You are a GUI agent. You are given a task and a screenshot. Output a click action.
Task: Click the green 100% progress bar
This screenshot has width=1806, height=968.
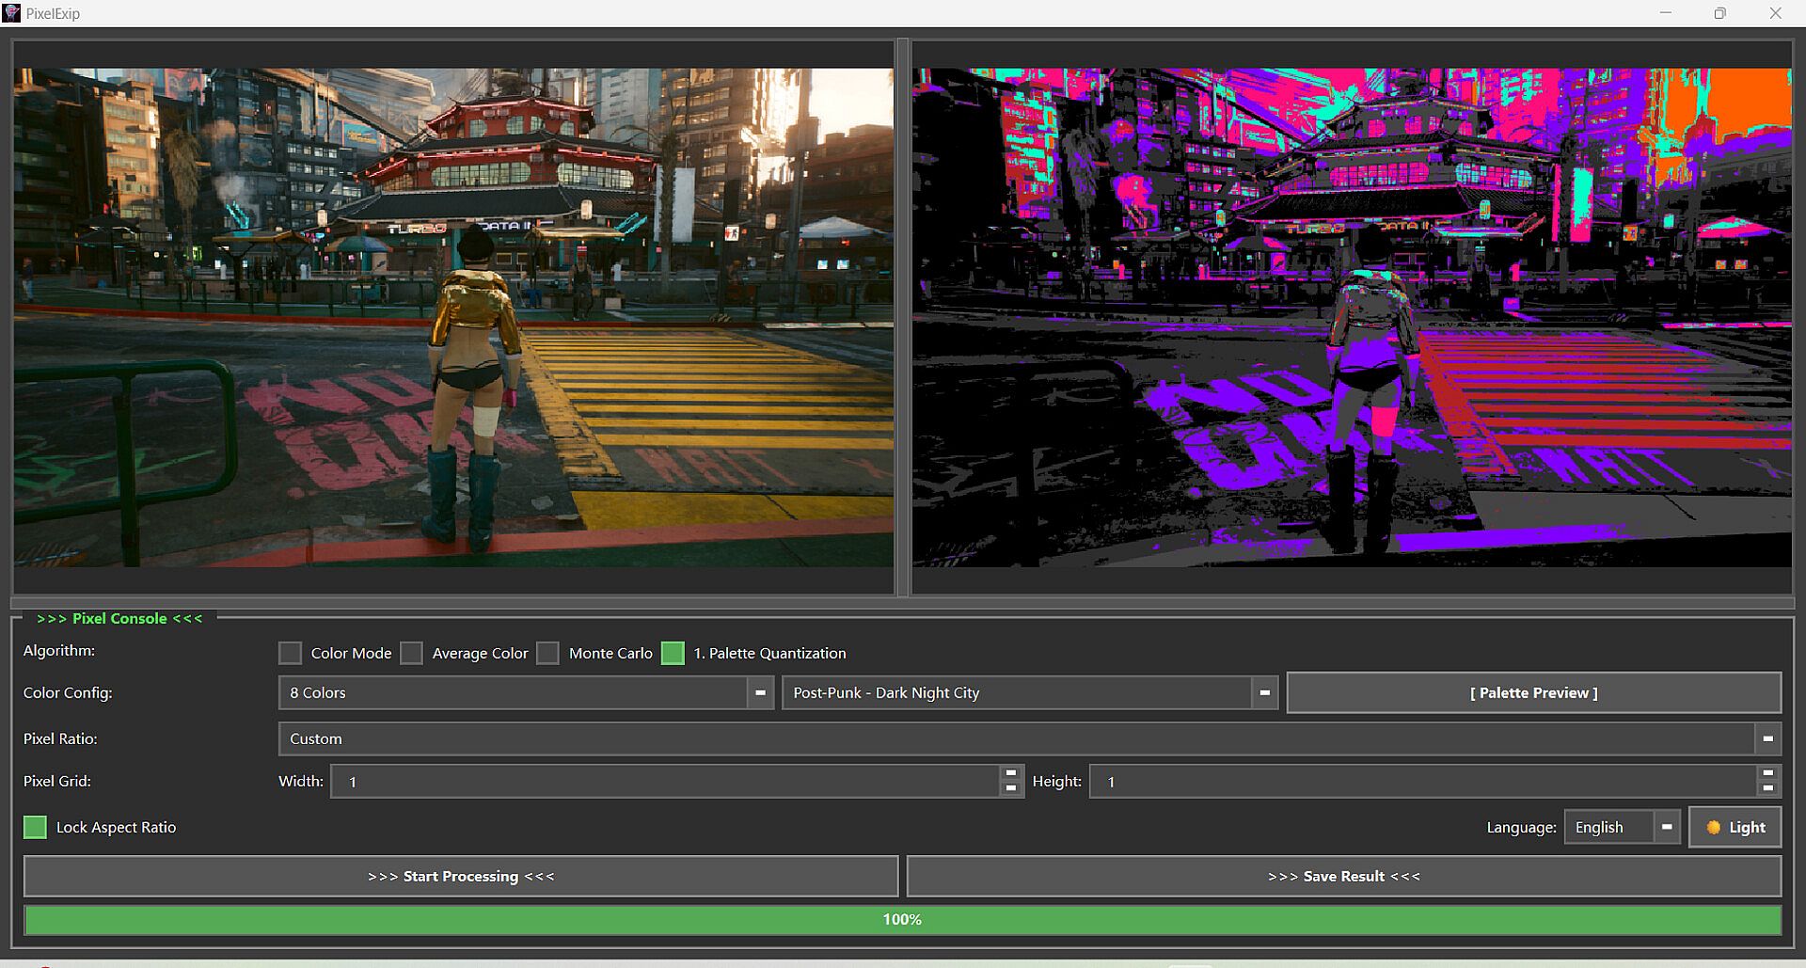[x=902, y=920]
